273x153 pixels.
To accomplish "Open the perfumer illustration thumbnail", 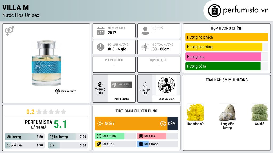I will (x=166, y=85).
